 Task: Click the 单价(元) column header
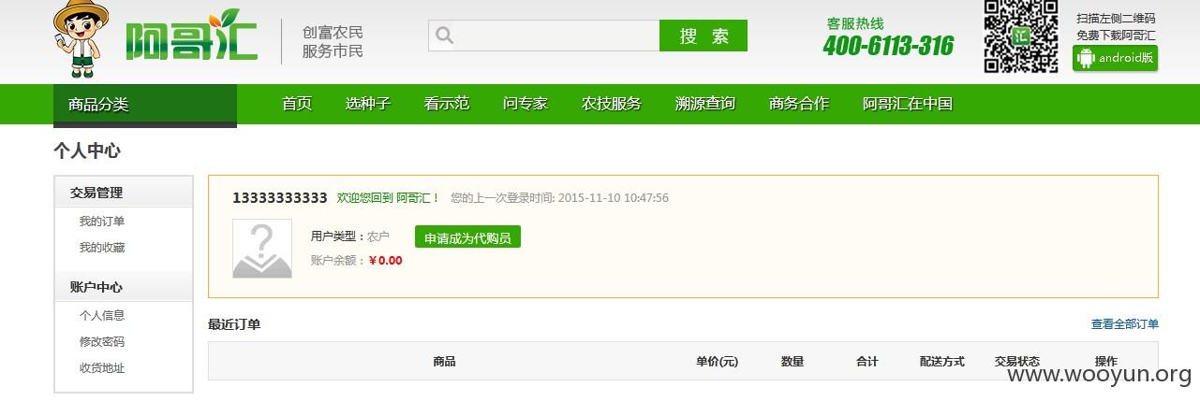(x=718, y=362)
